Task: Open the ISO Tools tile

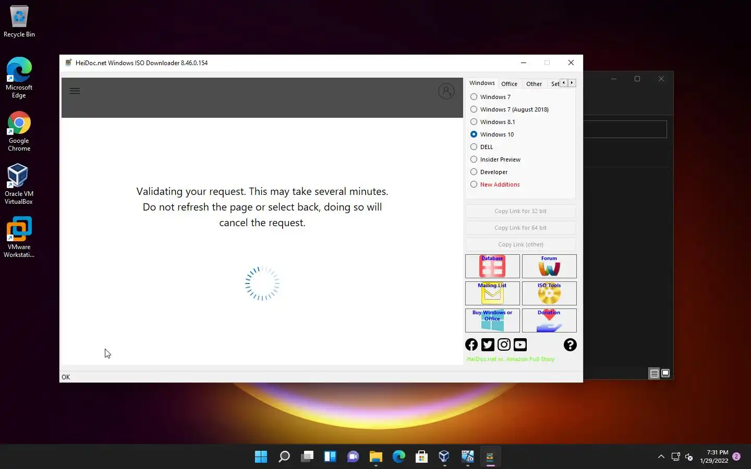Action: (x=549, y=293)
